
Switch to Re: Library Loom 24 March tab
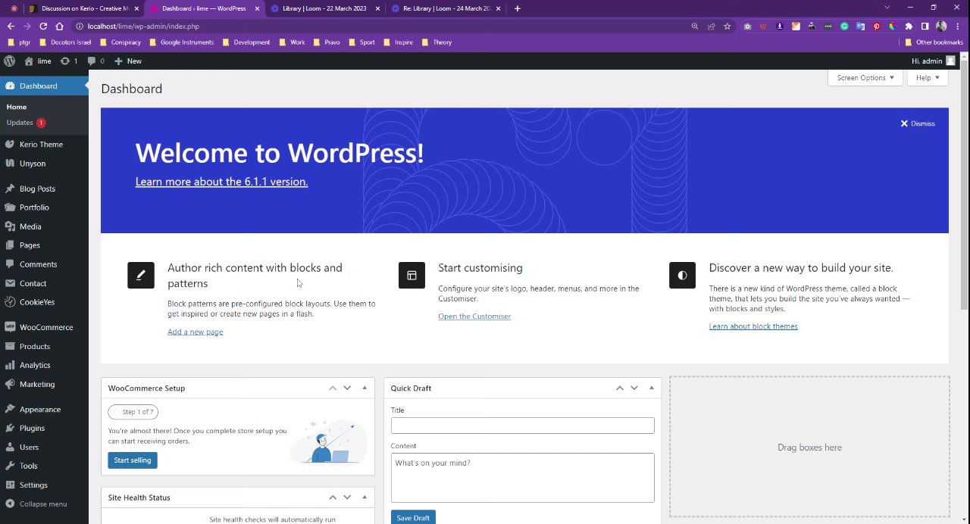446,8
